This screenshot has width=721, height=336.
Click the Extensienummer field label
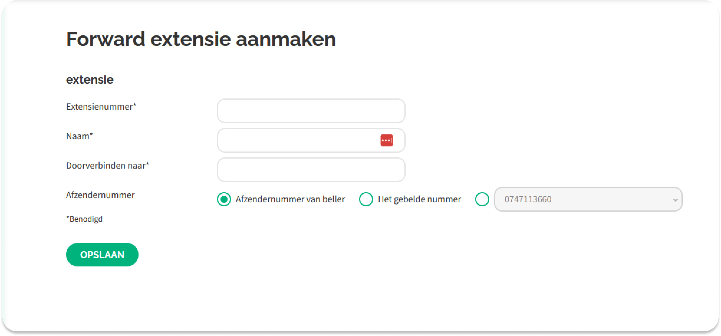tap(99, 107)
